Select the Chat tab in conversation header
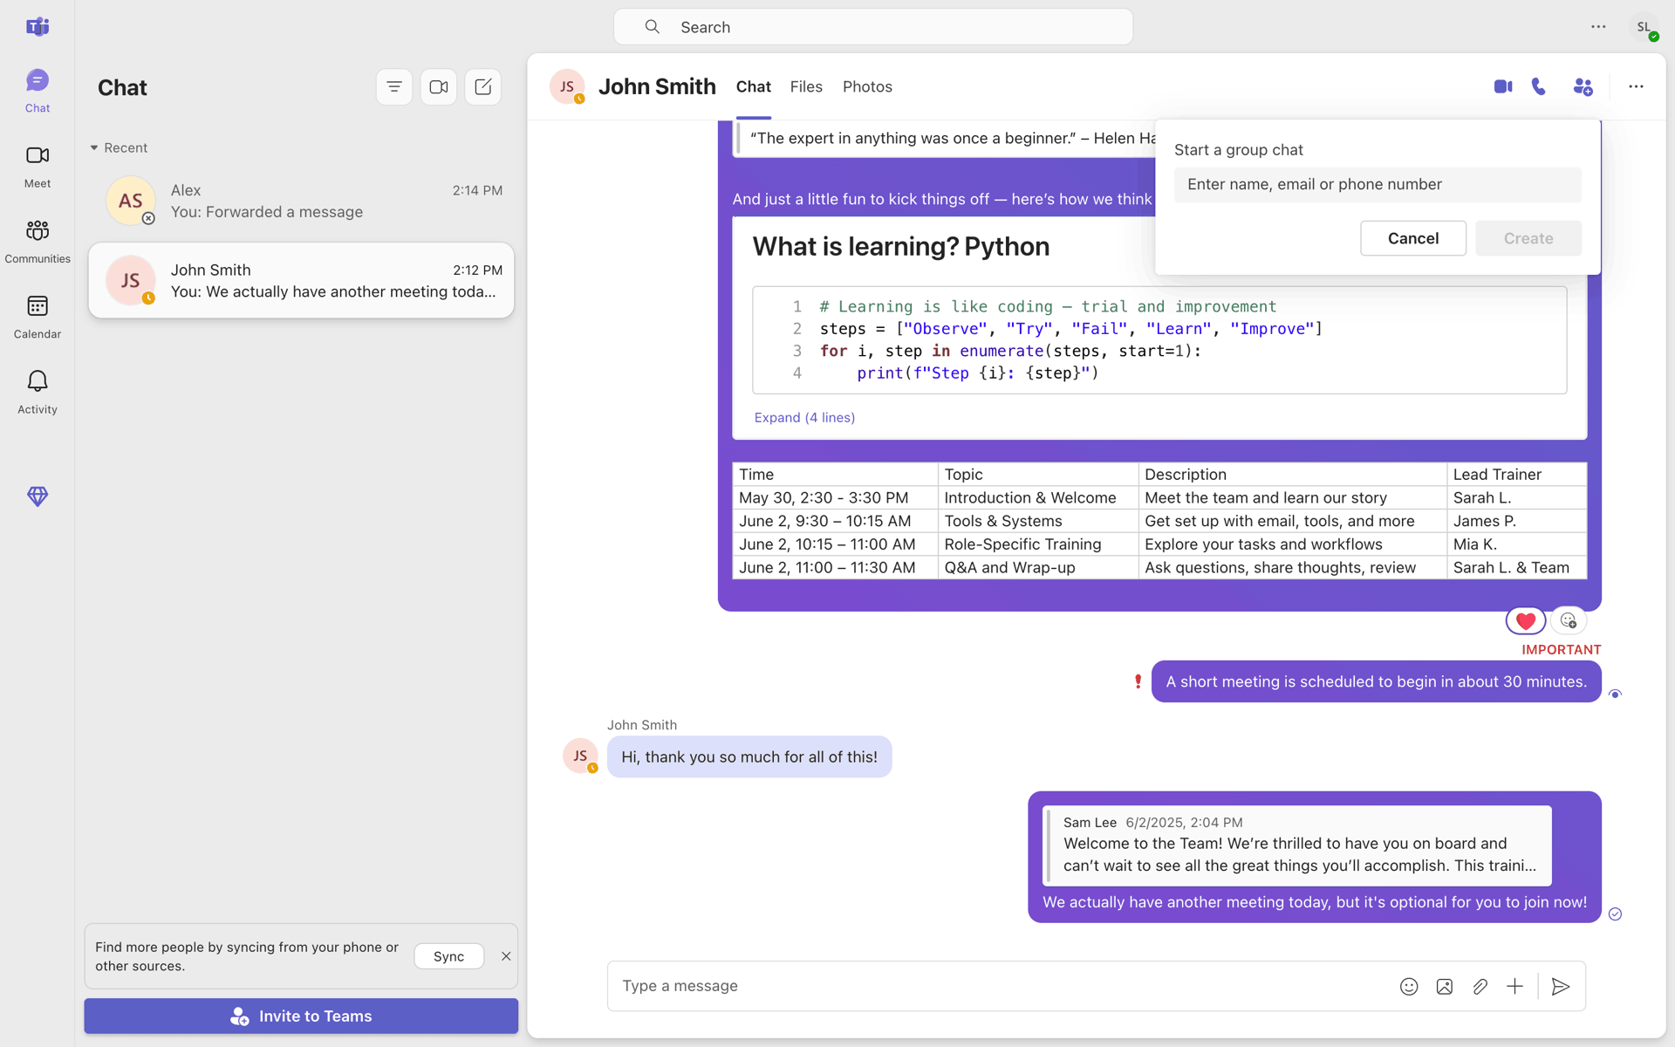Screen dimensions: 1675x1047 pos(754,86)
